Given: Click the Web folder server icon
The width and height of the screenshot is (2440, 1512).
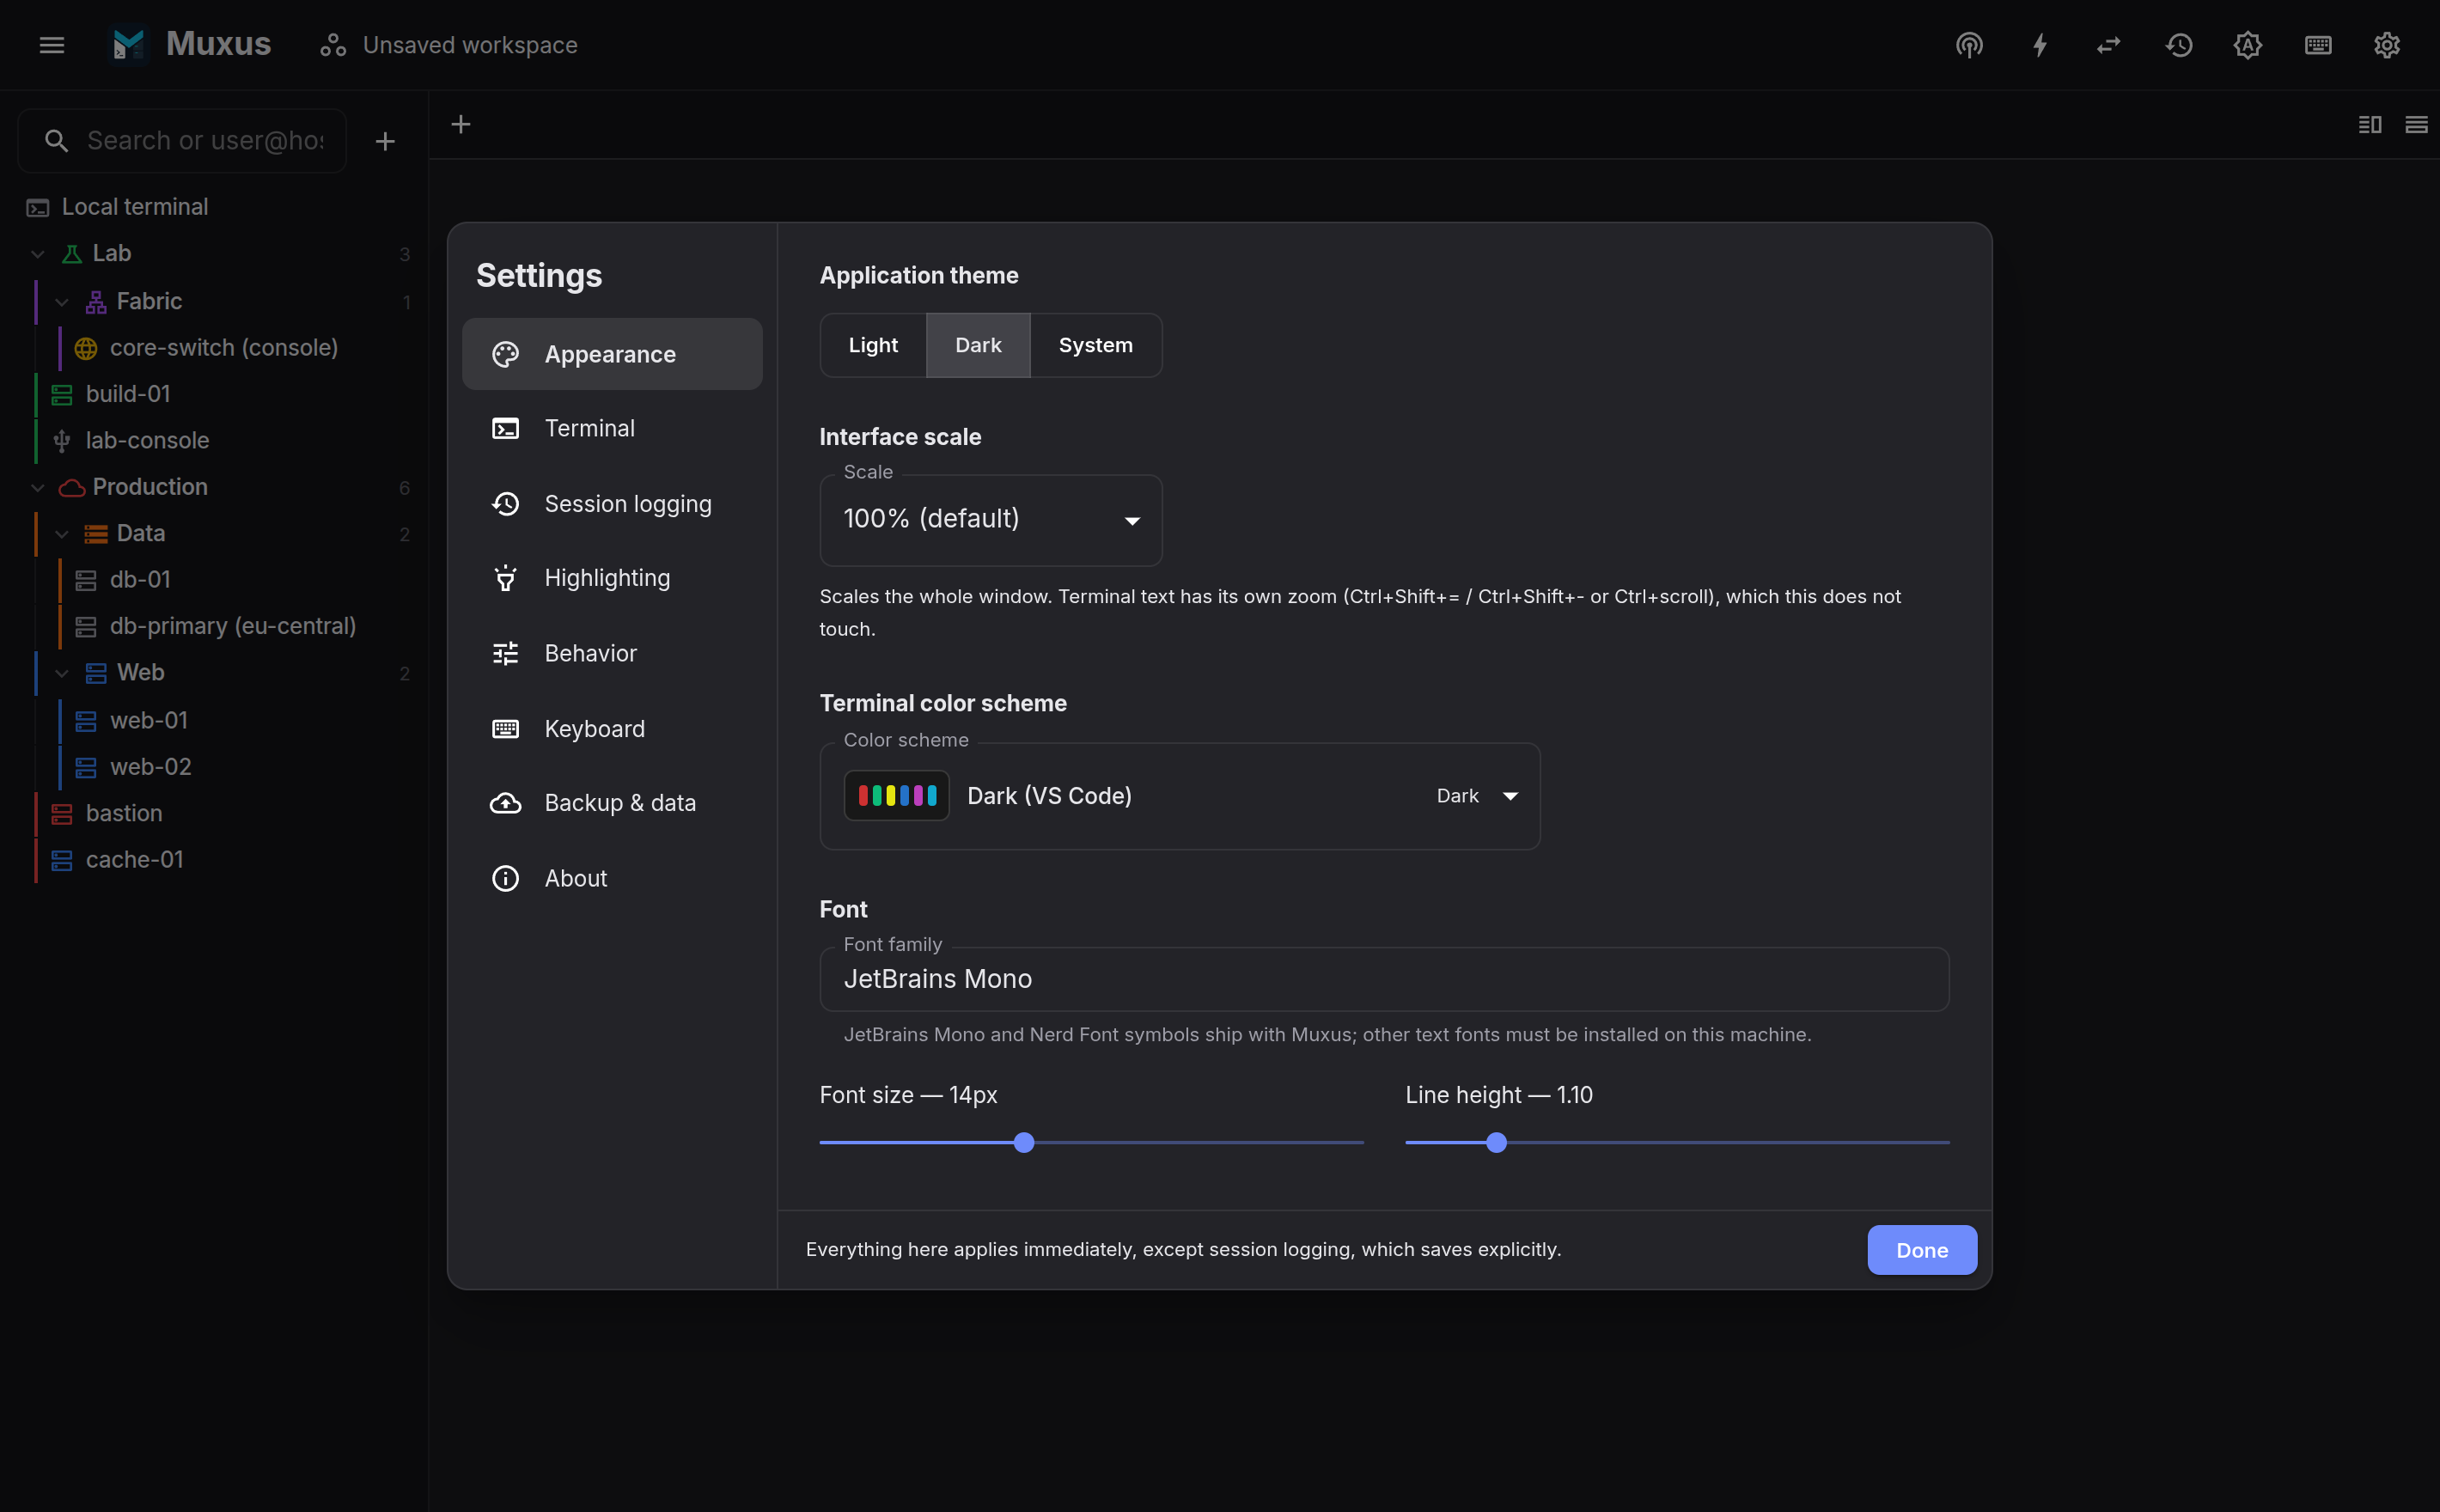Looking at the screenshot, I should tap(96, 673).
